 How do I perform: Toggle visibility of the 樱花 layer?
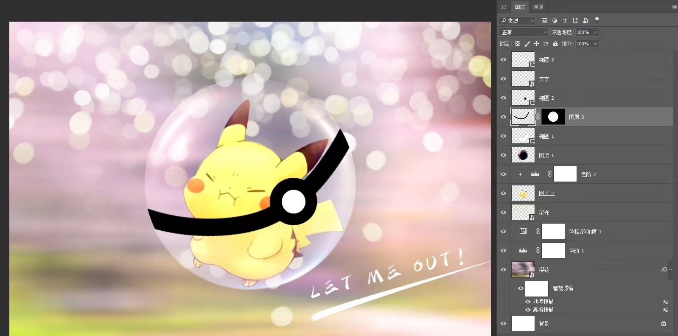coord(503,270)
